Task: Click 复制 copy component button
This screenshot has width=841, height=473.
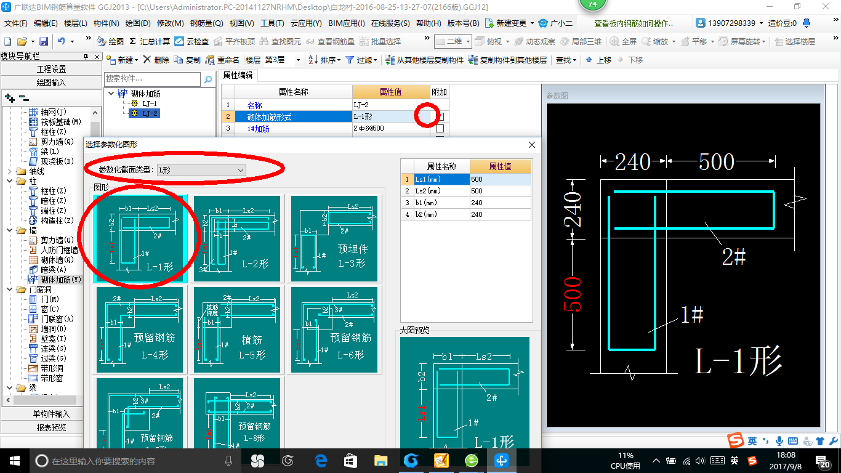Action: [x=187, y=60]
